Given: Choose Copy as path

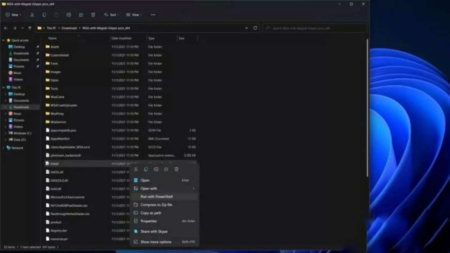Looking at the screenshot, I should (x=164, y=213).
